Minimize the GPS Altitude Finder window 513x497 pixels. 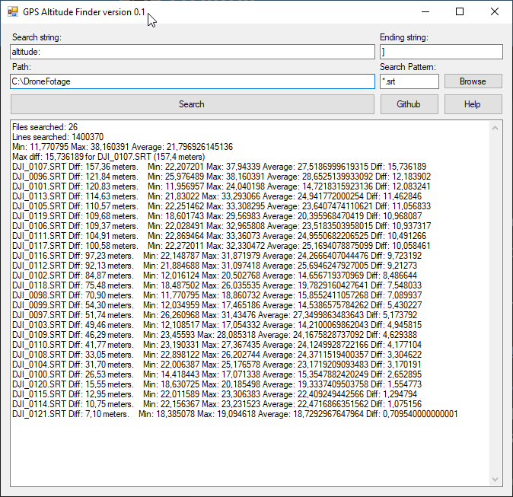tap(425, 11)
